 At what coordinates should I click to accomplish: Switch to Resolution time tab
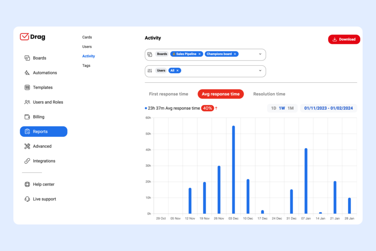[269, 94]
